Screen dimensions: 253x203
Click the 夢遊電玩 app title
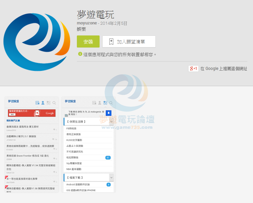(x=96, y=14)
